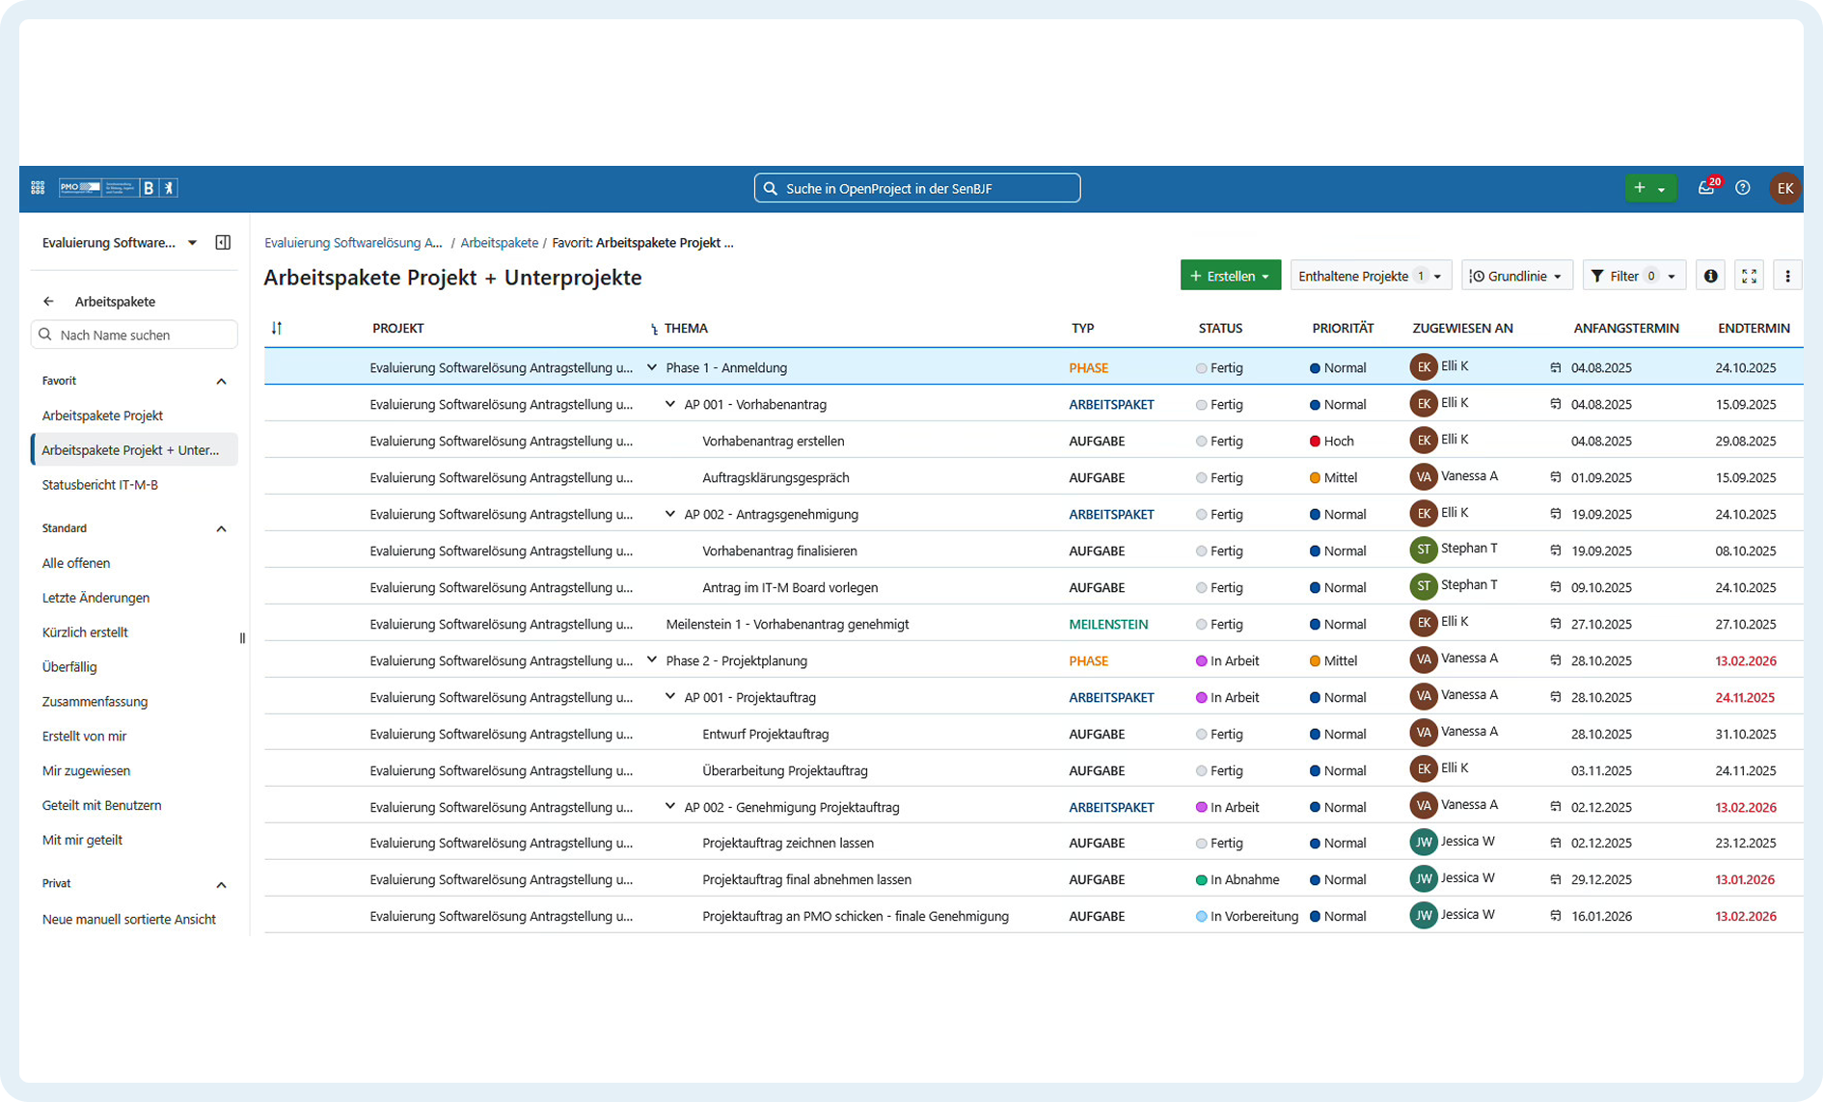This screenshot has width=1823, height=1102.
Task: Click the green Erstellen button
Action: (x=1230, y=276)
